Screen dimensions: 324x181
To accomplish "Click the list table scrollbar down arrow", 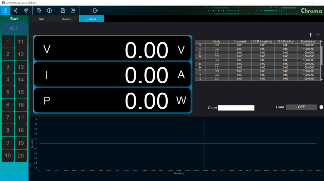I will [x=322, y=80].
